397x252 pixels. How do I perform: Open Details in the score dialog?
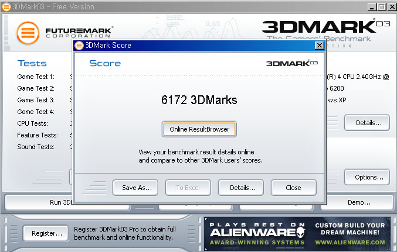point(241,188)
